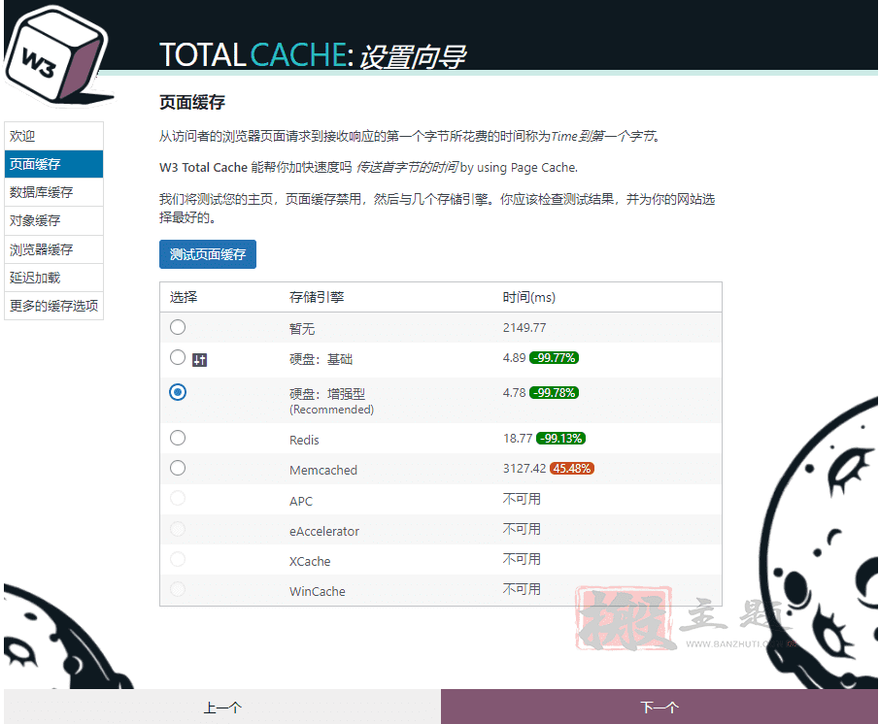This screenshot has width=879, height=724.
Task: Click the eAccelerator engine name
Action: [324, 532]
